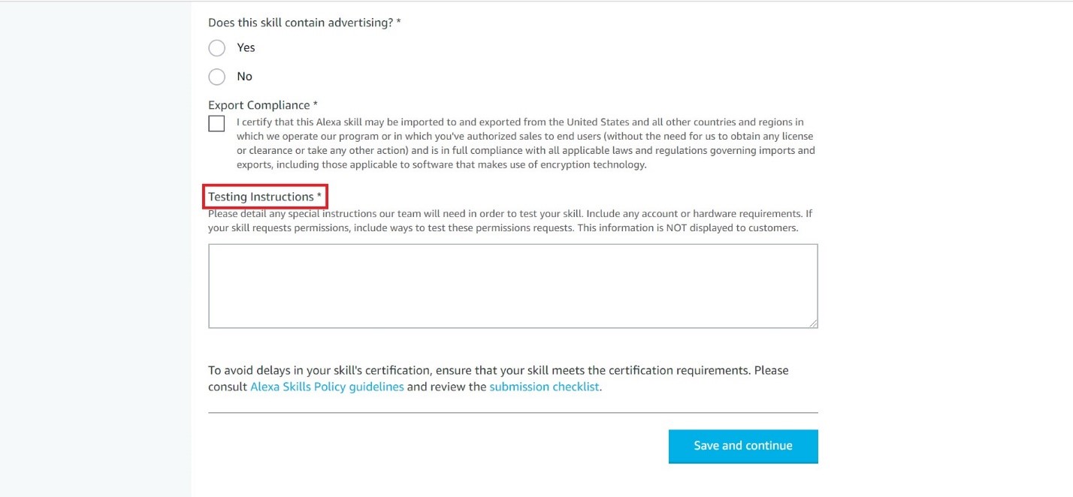Open the submission checklist link
The height and width of the screenshot is (497, 1073).
544,387
